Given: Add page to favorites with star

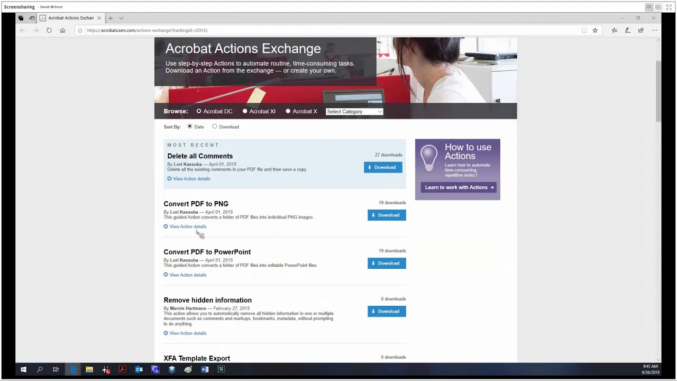Looking at the screenshot, I should pos(595,30).
